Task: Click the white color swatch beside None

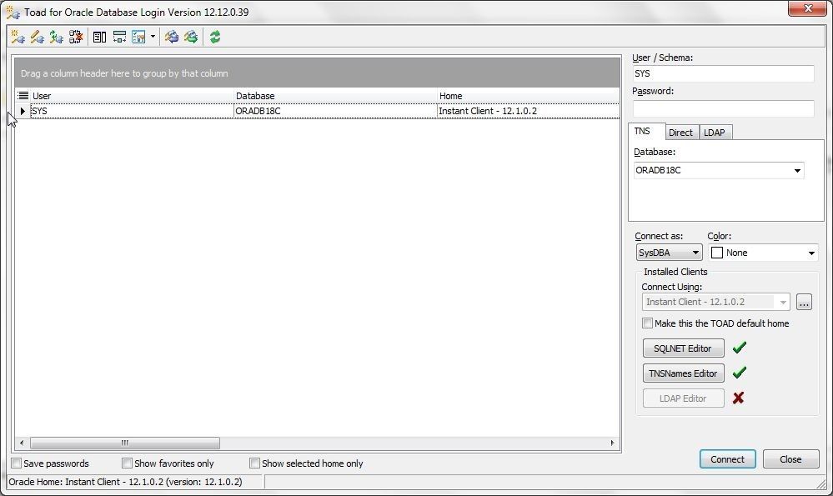Action: [716, 253]
